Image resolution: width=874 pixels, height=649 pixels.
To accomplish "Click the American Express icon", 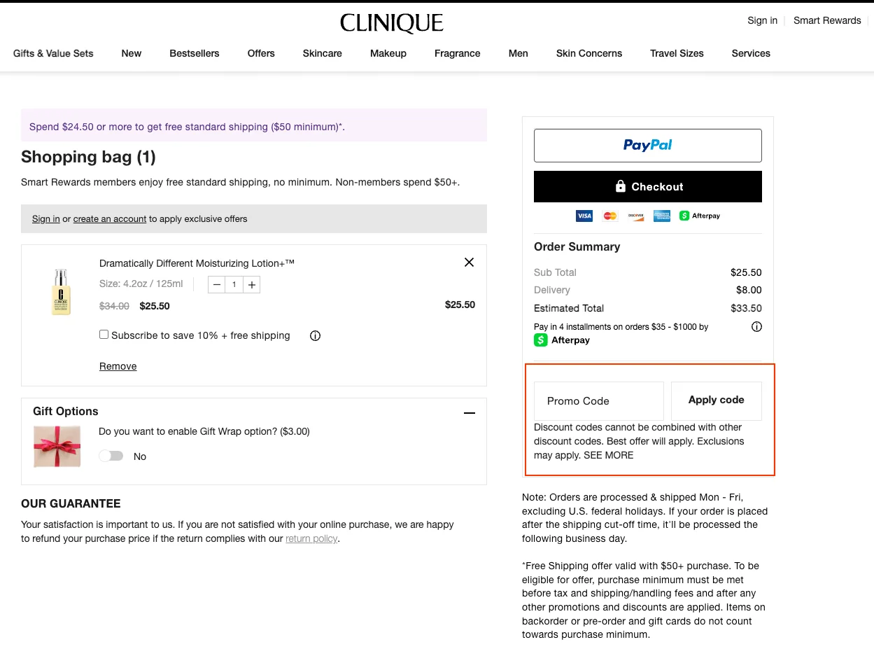I will [x=661, y=216].
